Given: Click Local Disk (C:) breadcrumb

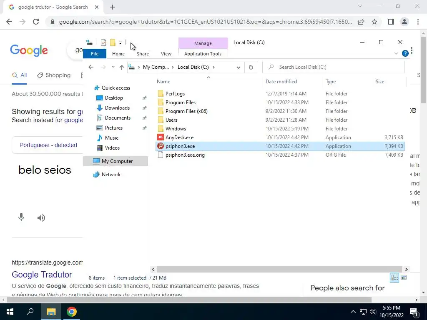Looking at the screenshot, I should pyautogui.click(x=193, y=67).
